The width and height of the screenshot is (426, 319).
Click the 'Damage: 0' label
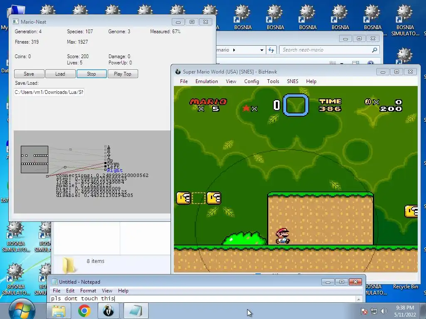(x=119, y=56)
